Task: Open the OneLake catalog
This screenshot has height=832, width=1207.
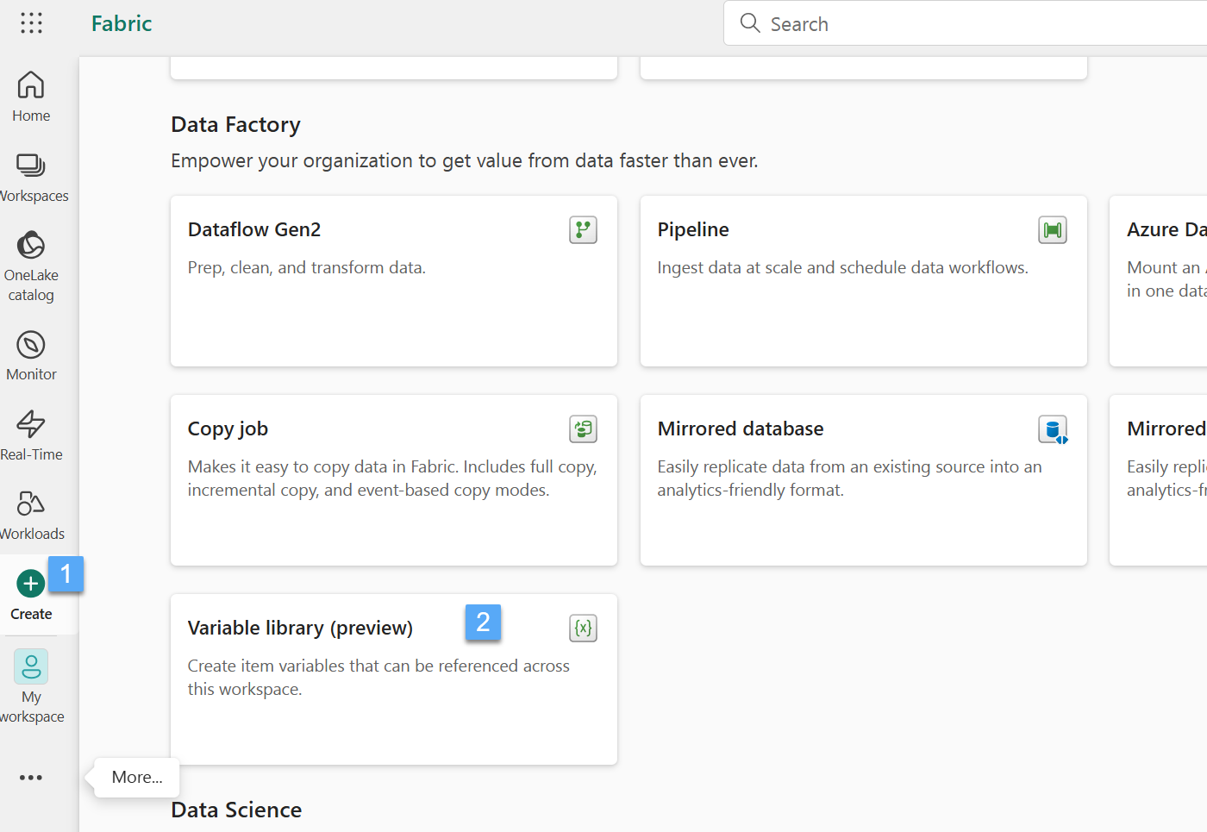Action: [31, 266]
